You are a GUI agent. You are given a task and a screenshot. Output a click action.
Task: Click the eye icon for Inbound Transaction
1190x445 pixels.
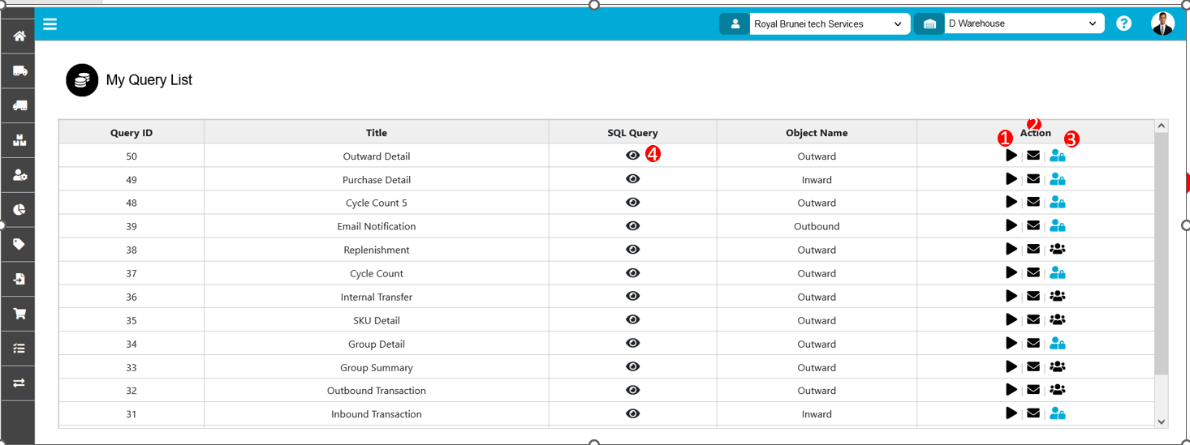pos(633,413)
